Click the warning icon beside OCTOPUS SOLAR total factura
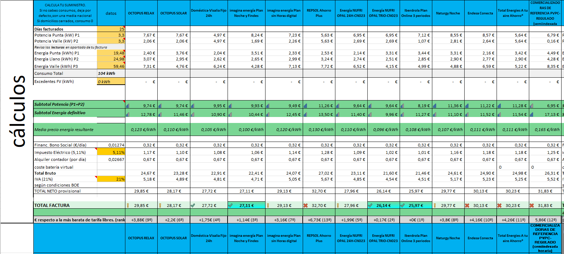This screenshot has width=564, height=254. 160,206
